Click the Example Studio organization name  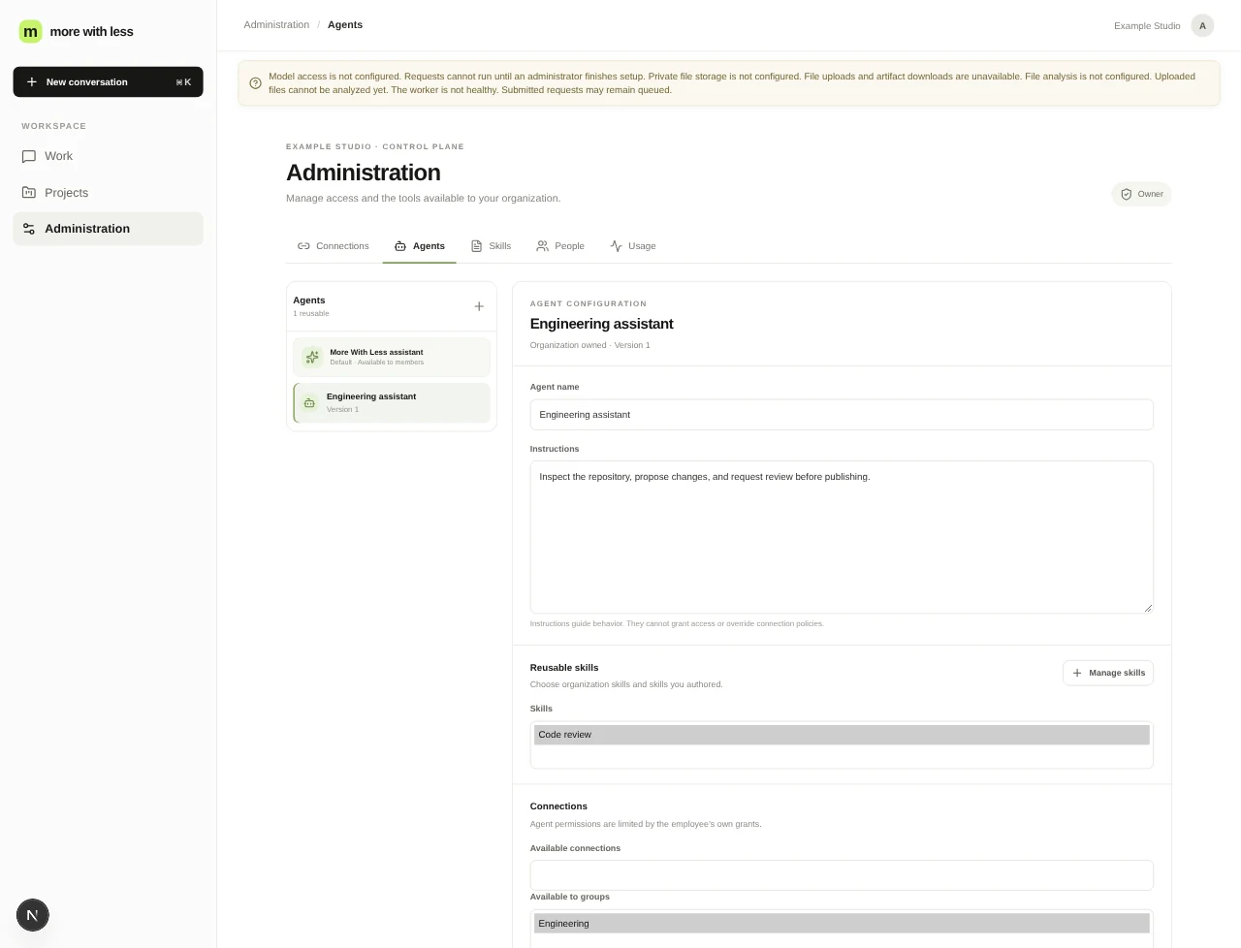pos(1147,26)
